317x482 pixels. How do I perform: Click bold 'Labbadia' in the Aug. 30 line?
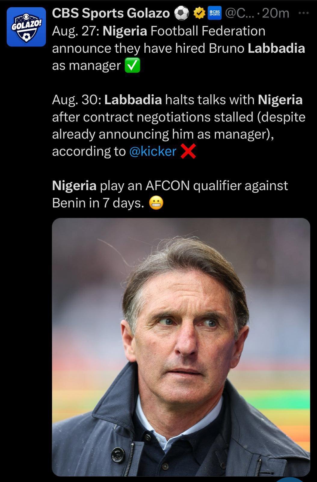point(133,100)
